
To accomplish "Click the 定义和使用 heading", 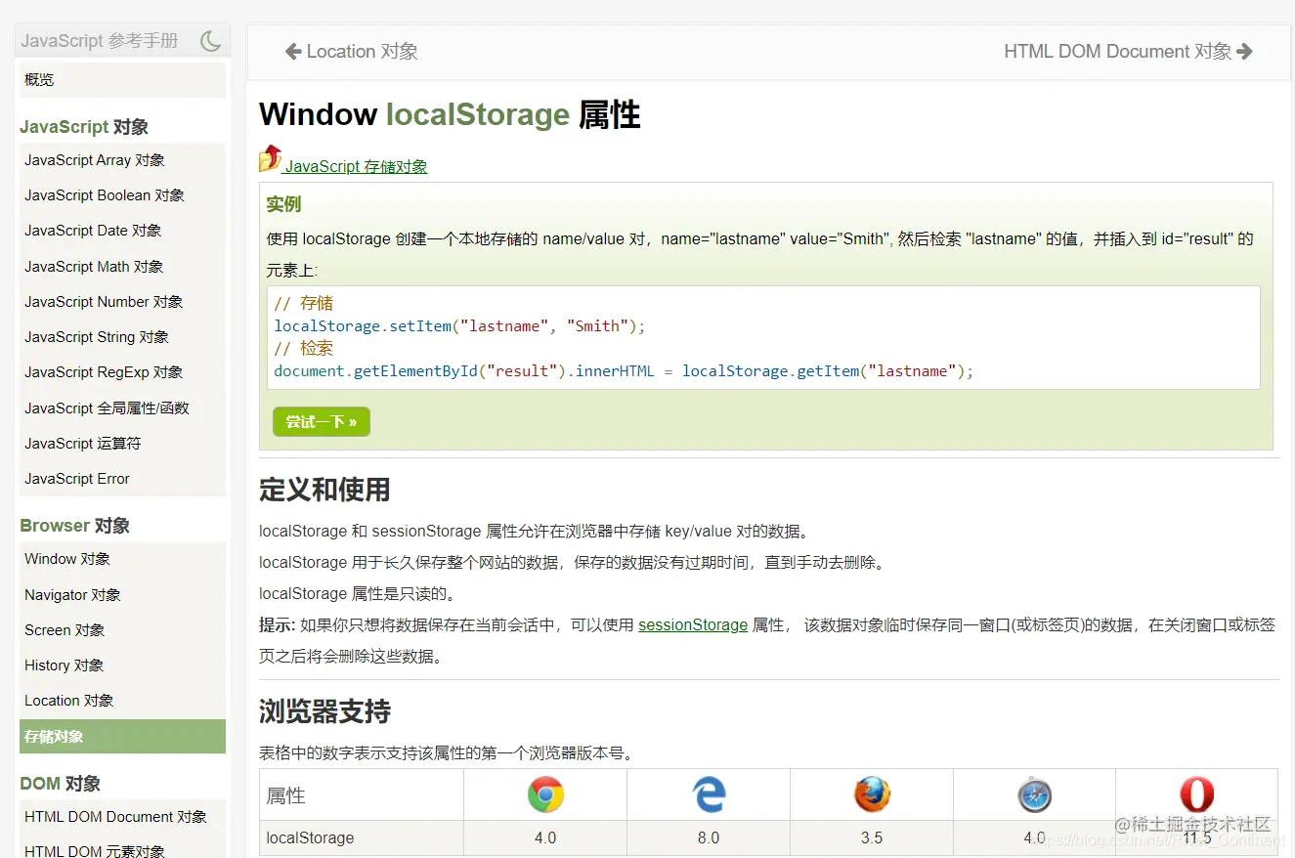I will coord(324,489).
